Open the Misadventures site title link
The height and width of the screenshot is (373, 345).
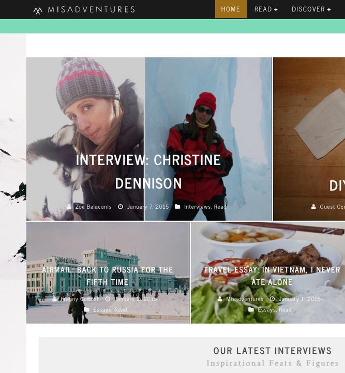point(92,9)
